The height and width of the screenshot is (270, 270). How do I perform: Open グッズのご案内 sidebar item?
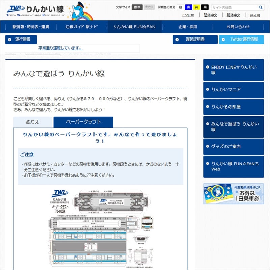pos(233,146)
